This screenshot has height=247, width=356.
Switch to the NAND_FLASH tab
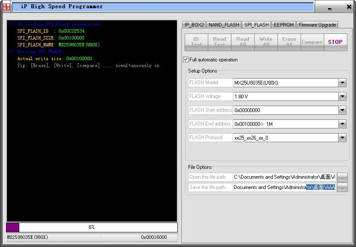pos(224,25)
